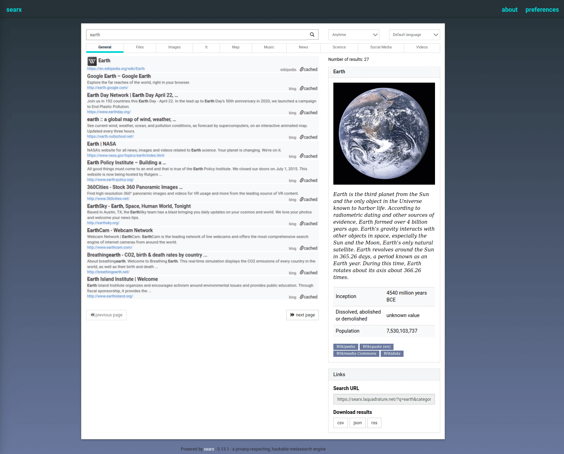Open the EarthCam Webcam Network result

pos(120,230)
